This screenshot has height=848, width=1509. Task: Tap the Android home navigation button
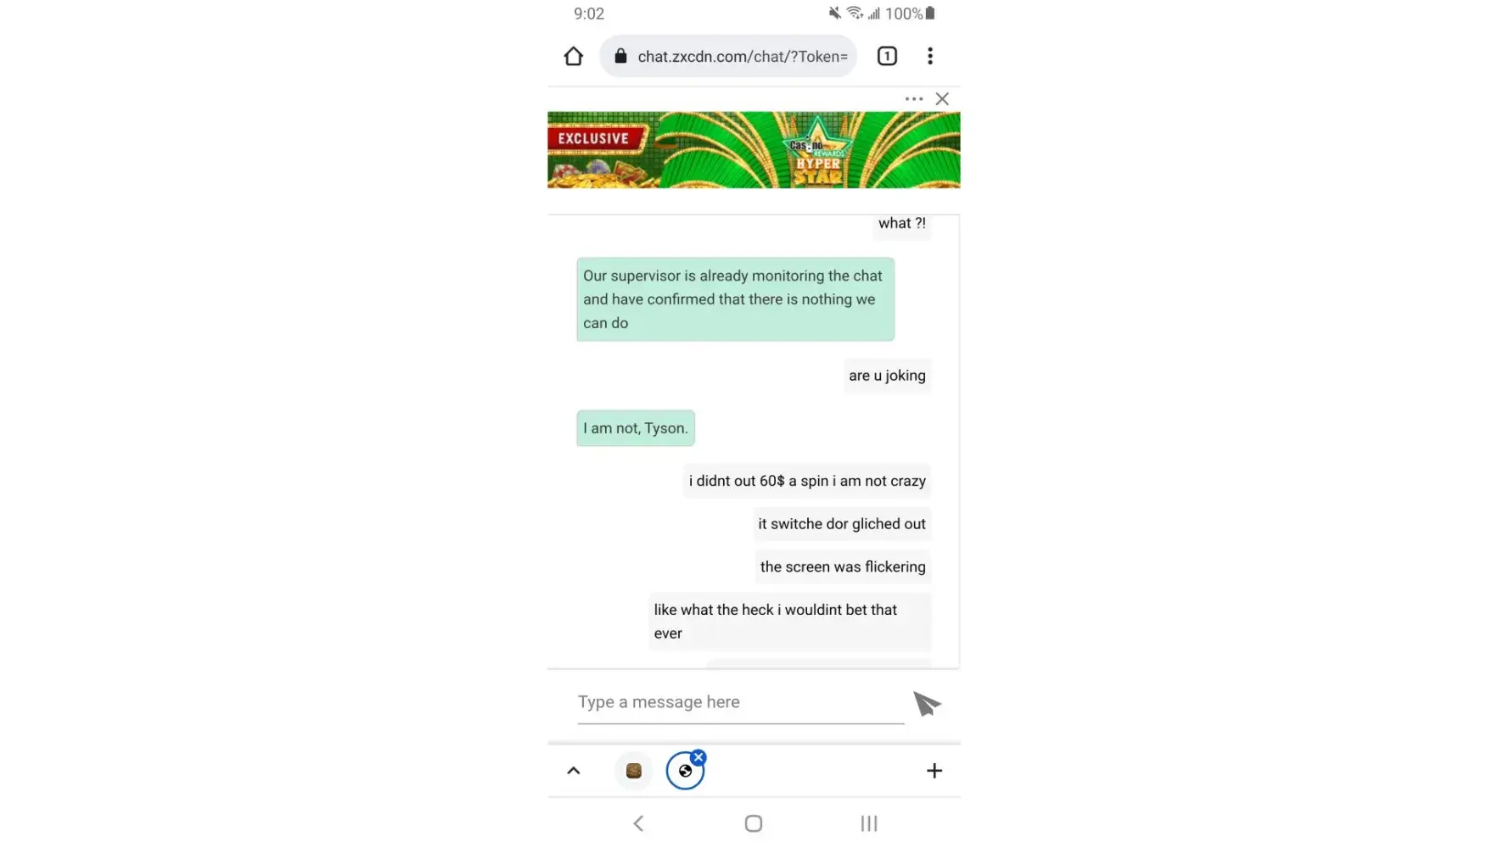click(754, 823)
